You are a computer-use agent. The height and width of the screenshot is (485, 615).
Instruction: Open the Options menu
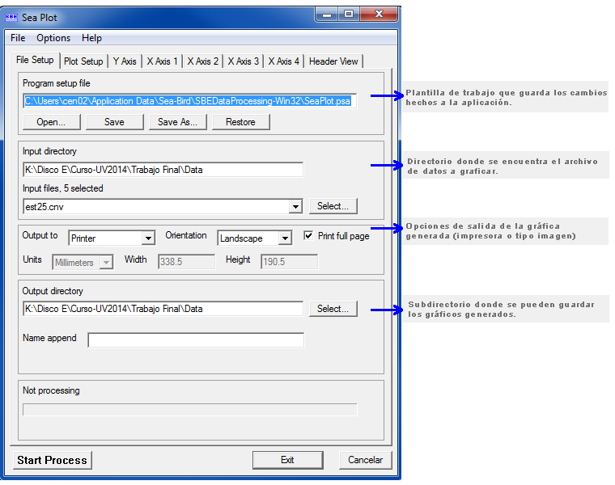[53, 38]
